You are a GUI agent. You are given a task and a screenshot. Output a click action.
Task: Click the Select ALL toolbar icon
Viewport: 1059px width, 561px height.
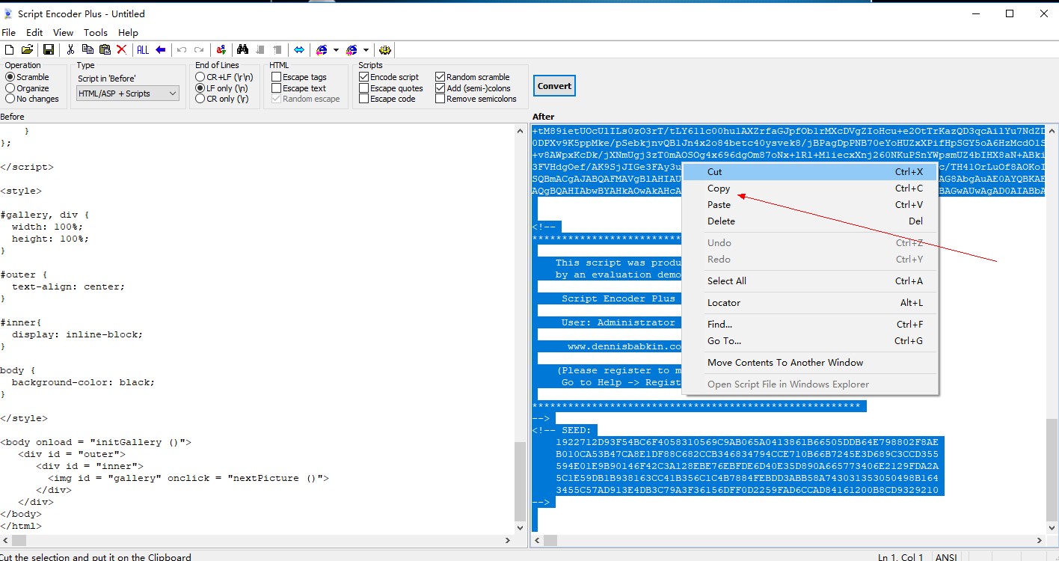[142, 50]
